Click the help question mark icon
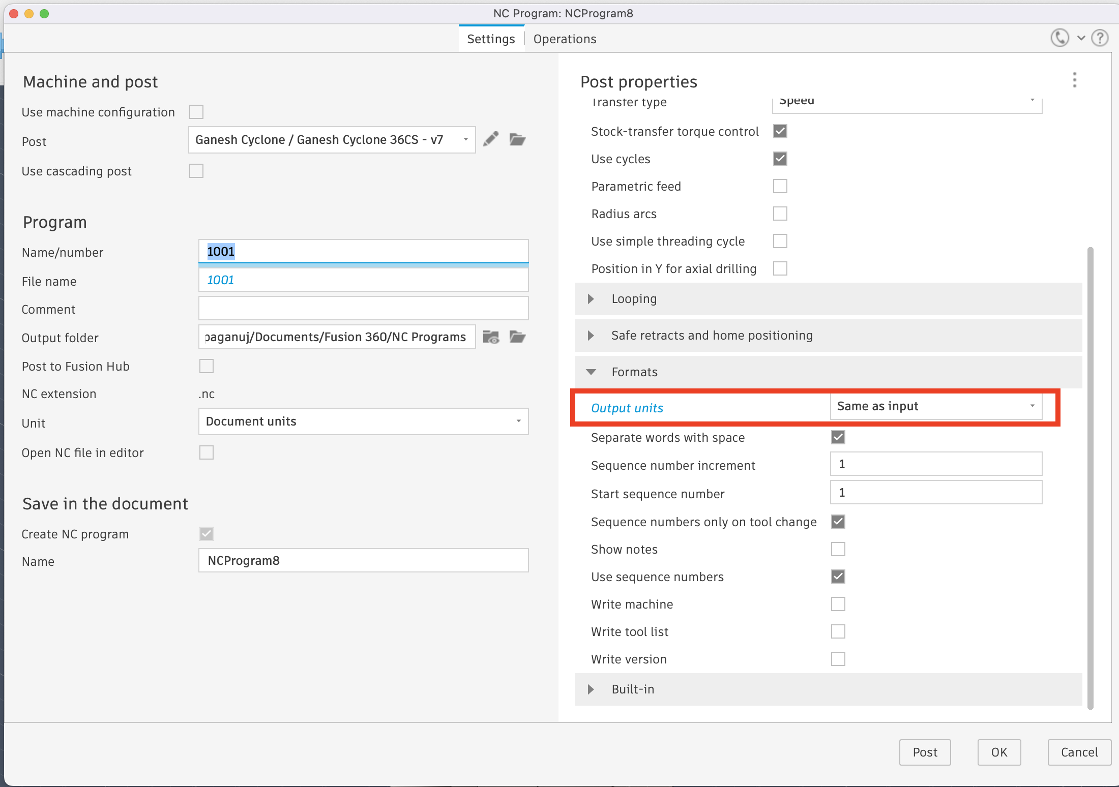The height and width of the screenshot is (787, 1119). [x=1100, y=38]
